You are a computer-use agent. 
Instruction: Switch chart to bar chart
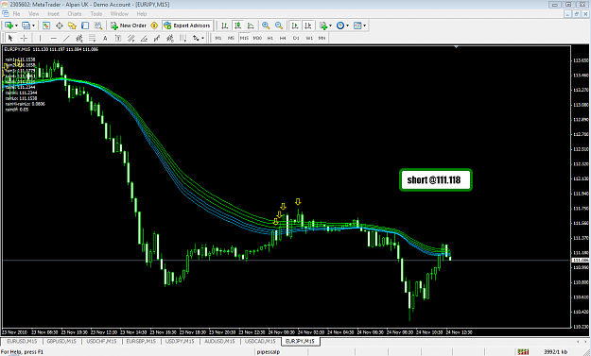coord(225,25)
